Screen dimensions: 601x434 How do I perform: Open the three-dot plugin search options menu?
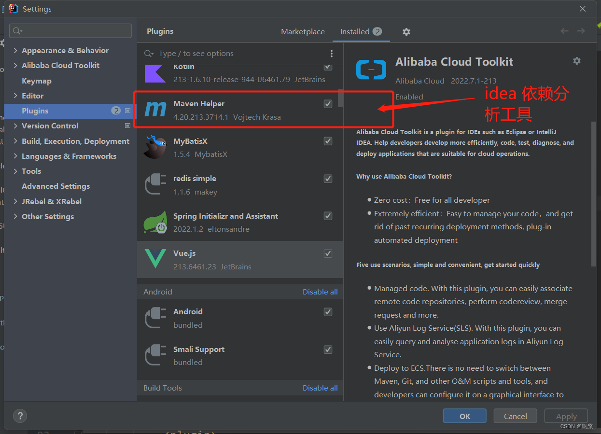click(331, 54)
